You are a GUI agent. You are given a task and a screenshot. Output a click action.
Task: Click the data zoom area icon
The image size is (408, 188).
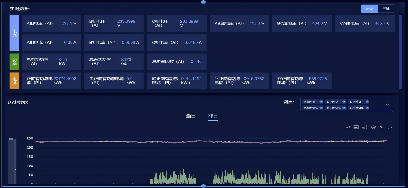(x=356, y=127)
